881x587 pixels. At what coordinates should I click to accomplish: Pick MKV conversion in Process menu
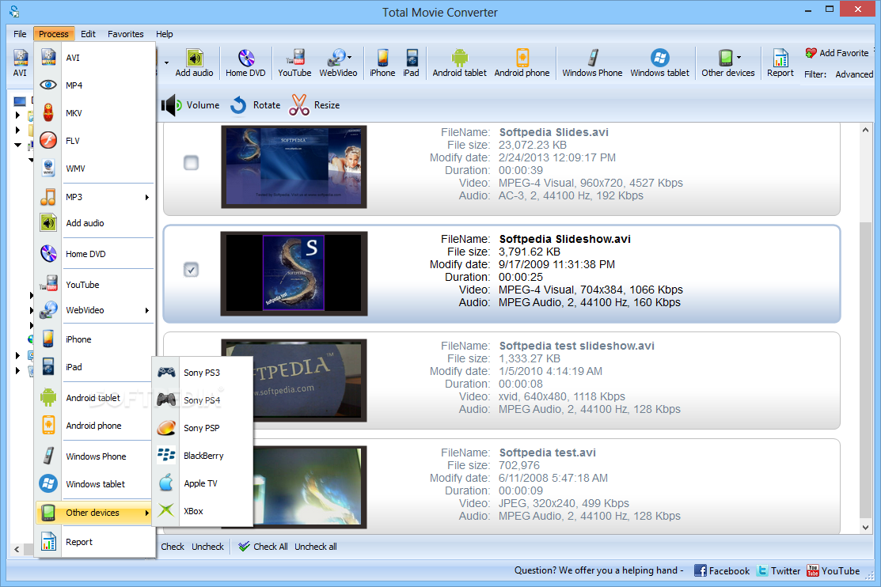coord(94,113)
